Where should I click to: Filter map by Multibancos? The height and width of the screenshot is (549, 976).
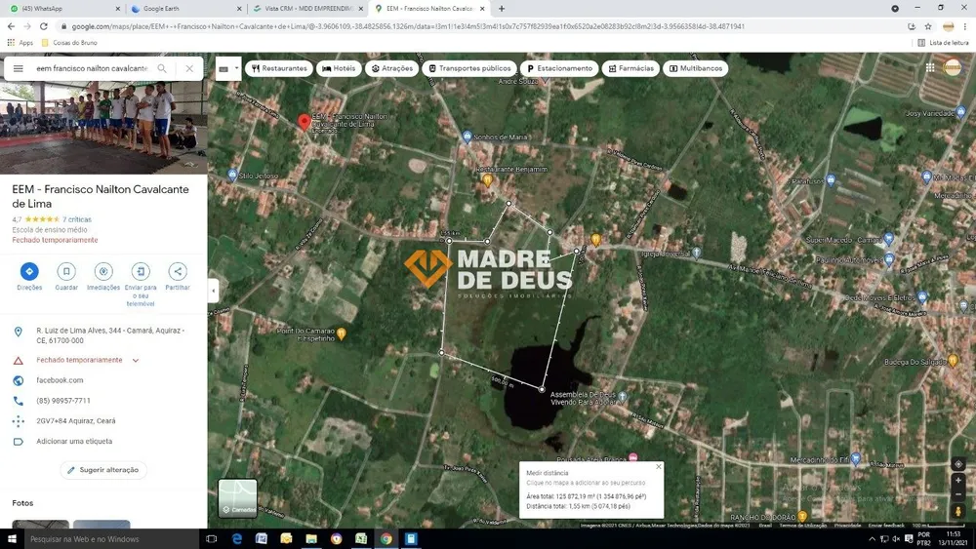(695, 68)
